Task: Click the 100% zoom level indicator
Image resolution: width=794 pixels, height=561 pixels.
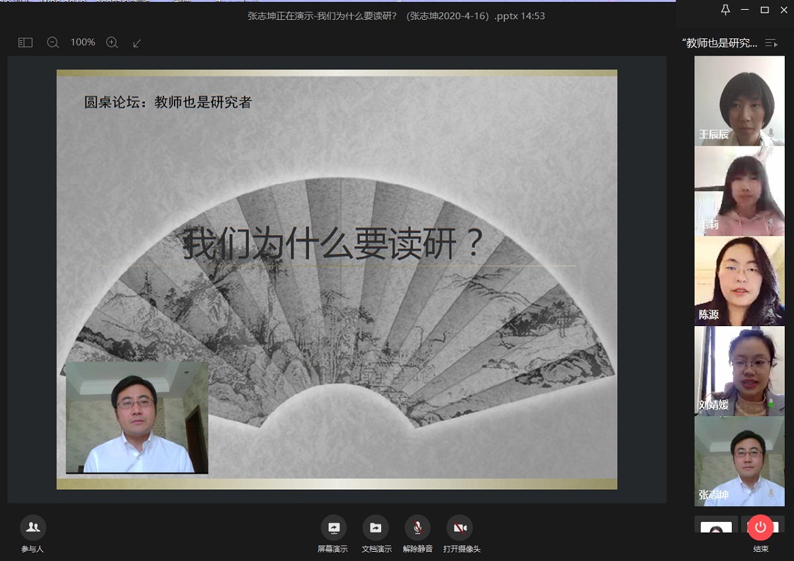Action: pos(83,42)
